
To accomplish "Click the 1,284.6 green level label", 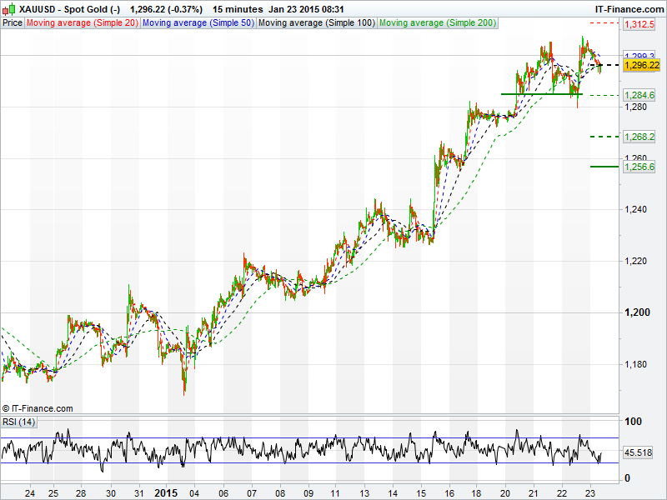I will click(639, 95).
